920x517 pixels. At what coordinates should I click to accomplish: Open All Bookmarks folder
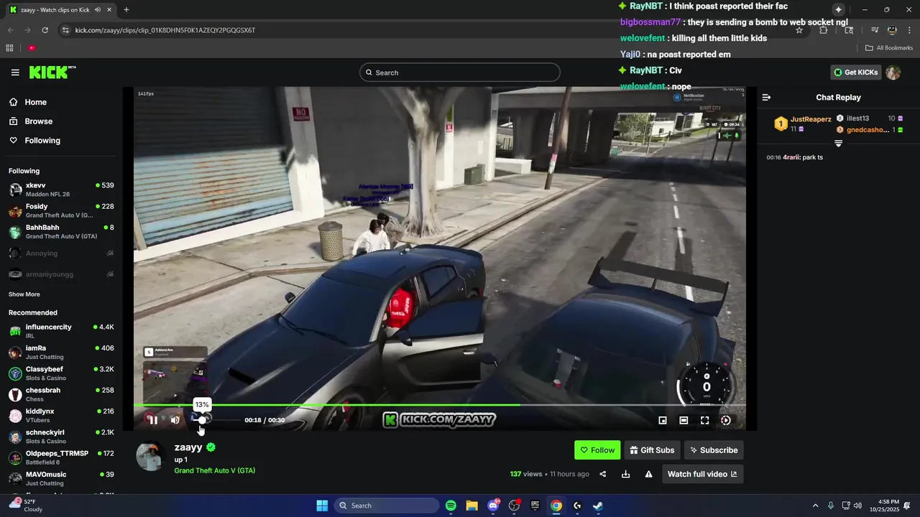point(889,48)
